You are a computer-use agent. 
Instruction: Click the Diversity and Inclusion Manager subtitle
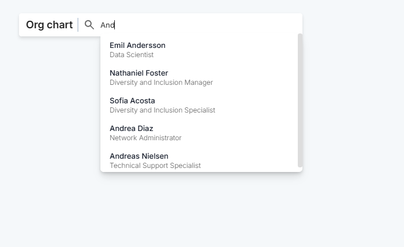pos(161,83)
